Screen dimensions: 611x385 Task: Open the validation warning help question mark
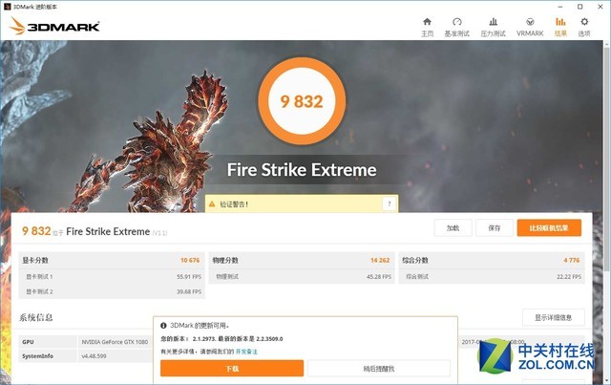[389, 203]
